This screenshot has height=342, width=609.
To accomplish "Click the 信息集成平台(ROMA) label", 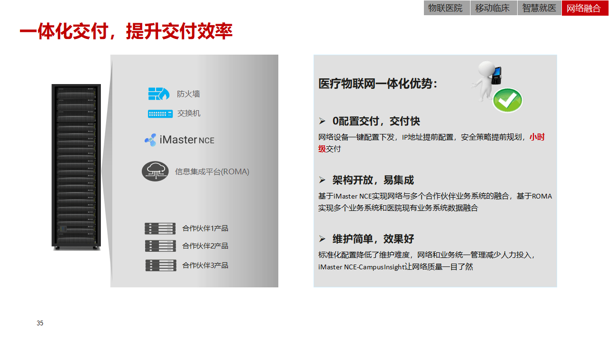I will click(212, 171).
